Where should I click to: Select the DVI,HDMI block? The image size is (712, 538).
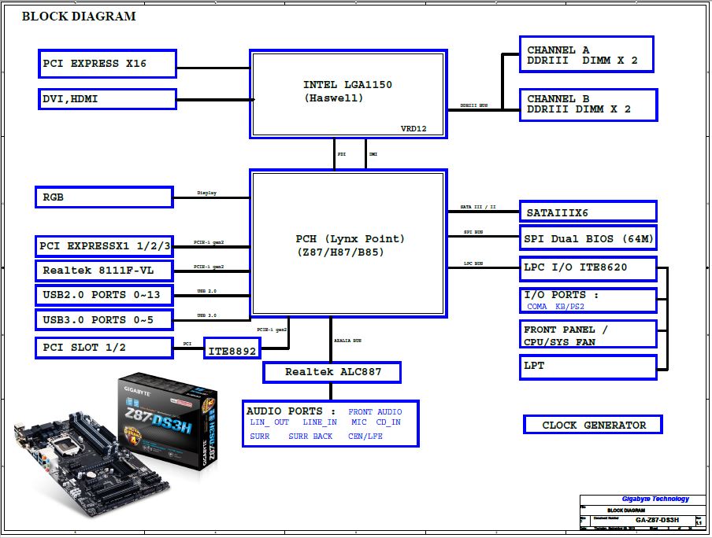pos(107,99)
